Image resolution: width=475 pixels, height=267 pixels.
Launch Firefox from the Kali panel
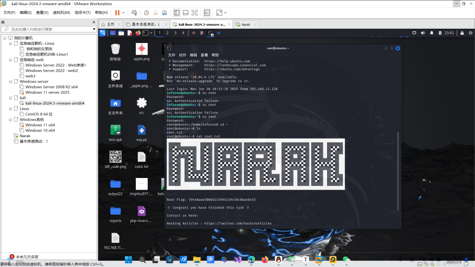(138, 33)
